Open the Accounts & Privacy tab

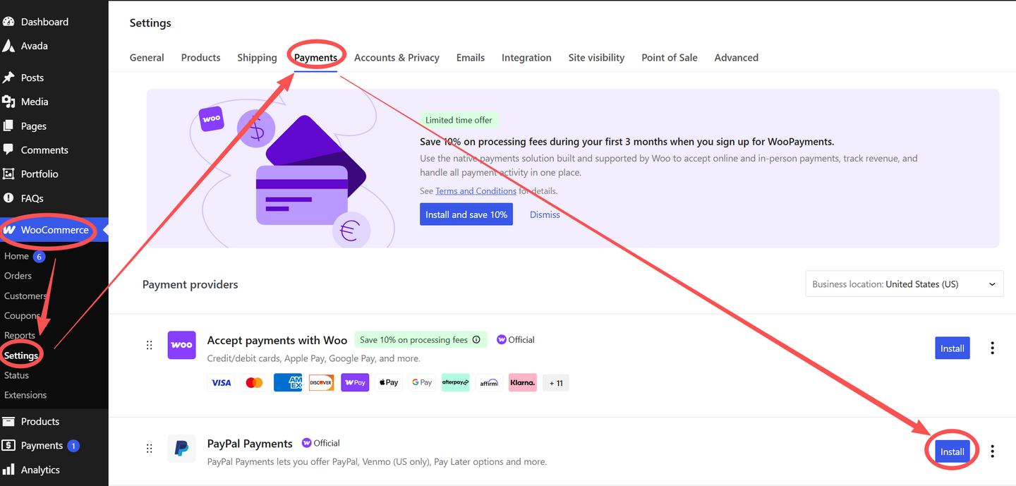(x=397, y=58)
